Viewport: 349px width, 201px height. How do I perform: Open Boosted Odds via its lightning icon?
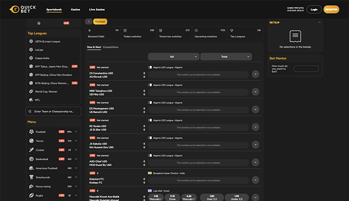pyautogui.click(x=89, y=30)
